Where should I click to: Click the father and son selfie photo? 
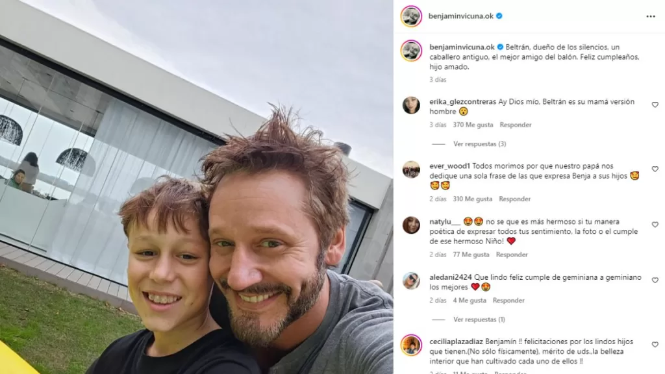tap(196, 187)
